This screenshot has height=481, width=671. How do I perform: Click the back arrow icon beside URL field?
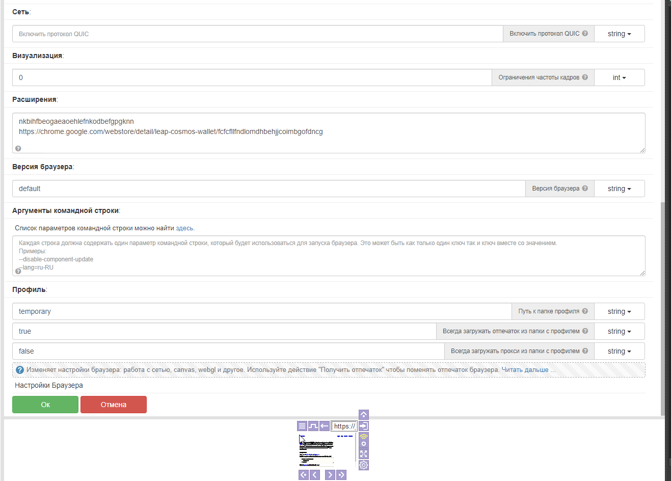325,426
